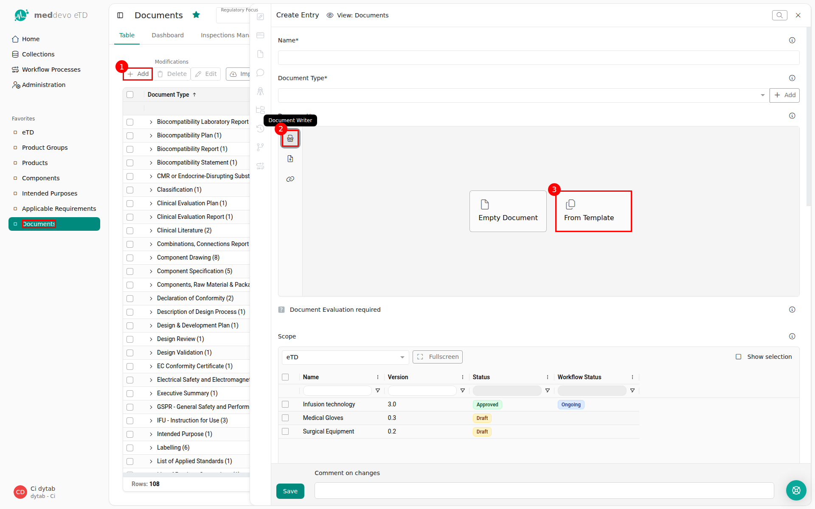Switch to the Dashboard tab
Image resolution: width=815 pixels, height=509 pixels.
coord(168,35)
